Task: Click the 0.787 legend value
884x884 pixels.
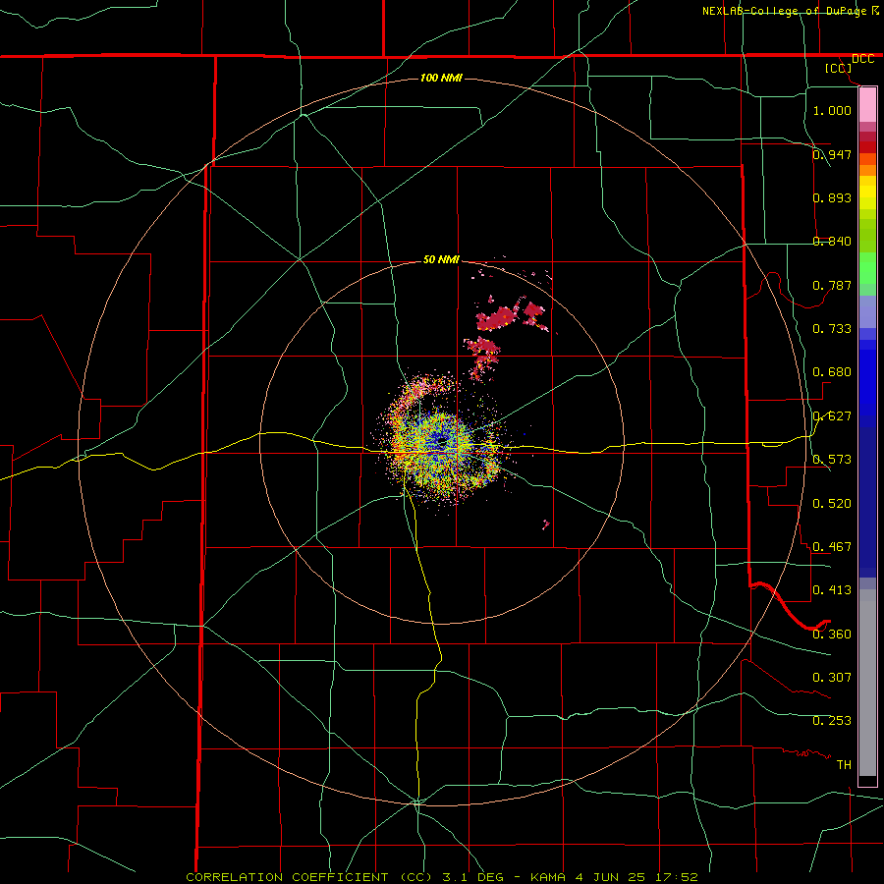Action: click(x=832, y=285)
